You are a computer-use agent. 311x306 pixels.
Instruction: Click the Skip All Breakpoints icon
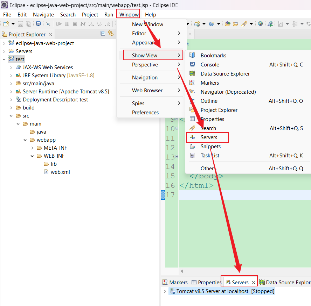(48, 24)
